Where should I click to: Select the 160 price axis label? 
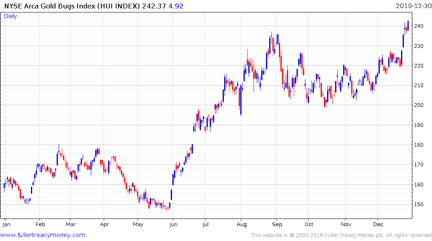coord(419,184)
